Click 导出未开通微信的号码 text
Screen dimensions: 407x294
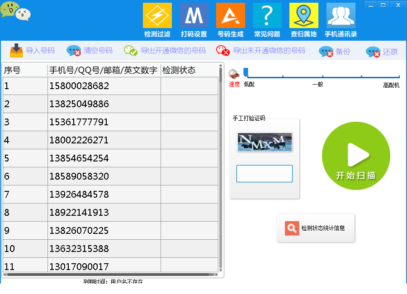coord(269,50)
